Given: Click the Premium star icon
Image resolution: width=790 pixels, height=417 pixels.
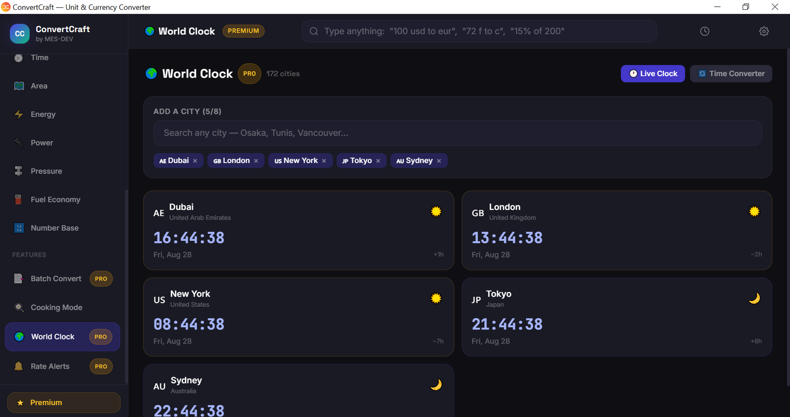Looking at the screenshot, I should (20, 403).
